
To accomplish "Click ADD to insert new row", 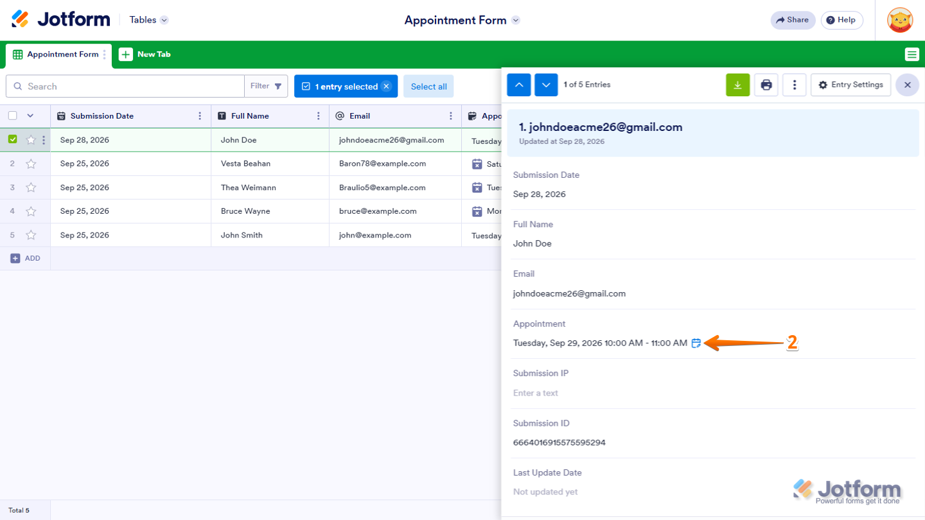I will 25,258.
